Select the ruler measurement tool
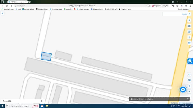This screenshot has height=108, width=193. click(189, 26)
